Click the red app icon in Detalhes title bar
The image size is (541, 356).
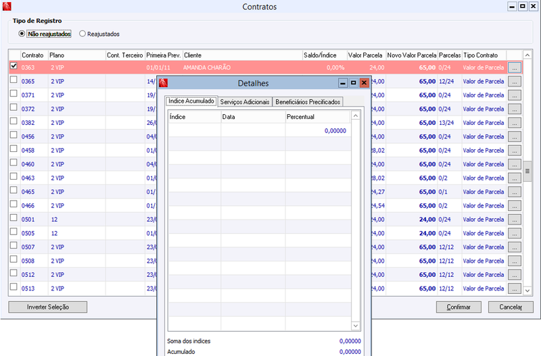[163, 83]
